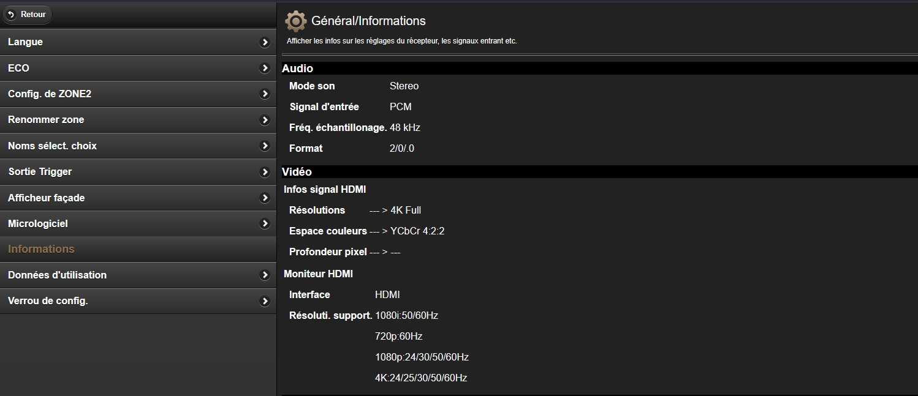Expand Verrou de config. via its arrow
918x396 pixels.
[x=265, y=301]
